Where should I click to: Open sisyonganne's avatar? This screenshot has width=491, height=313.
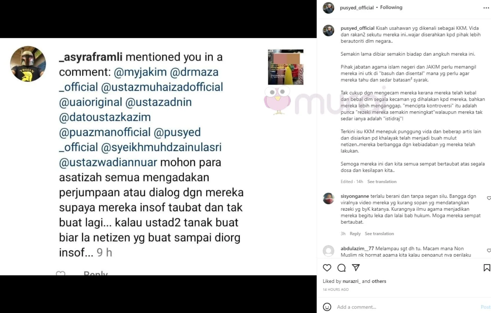tap(328, 199)
